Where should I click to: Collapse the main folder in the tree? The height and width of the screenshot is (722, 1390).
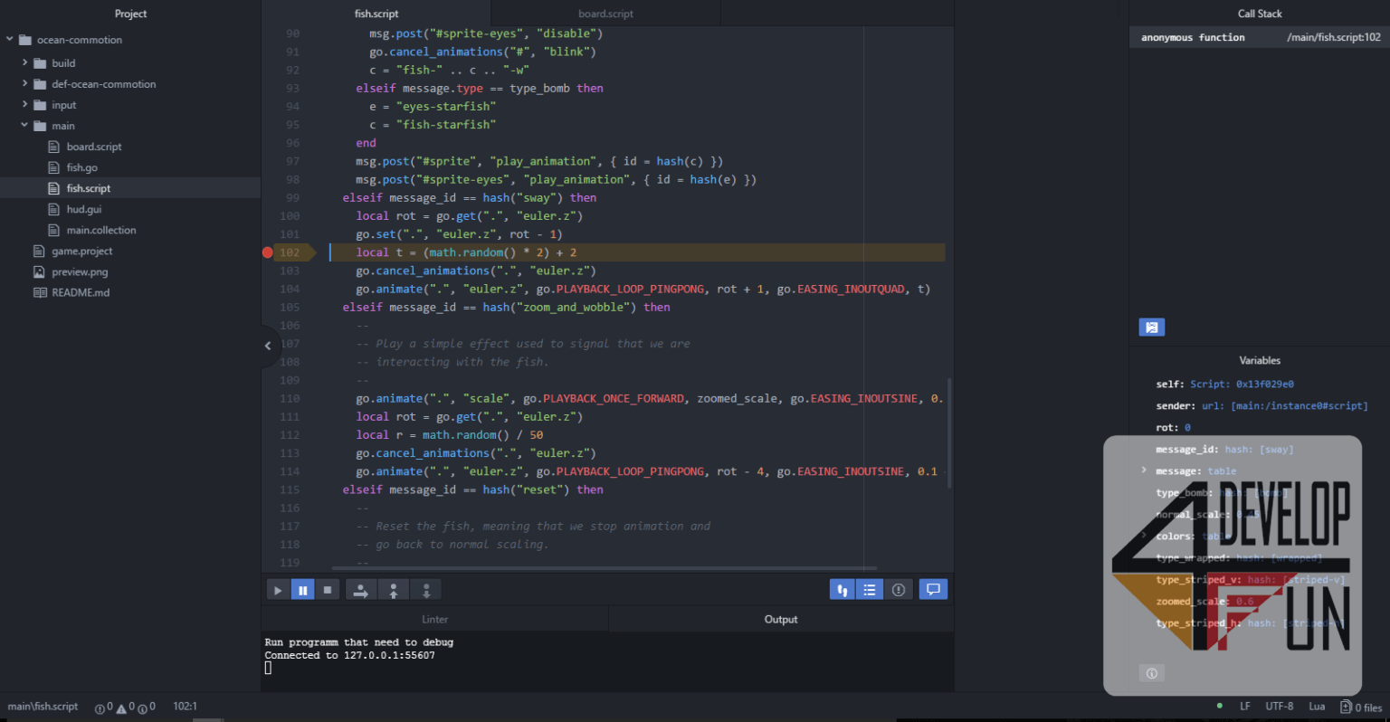coord(24,126)
